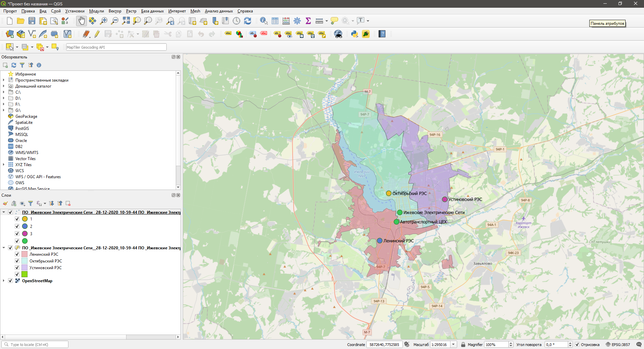Uncheck the Октябрьский РЭС polygon category

[x=17, y=261]
